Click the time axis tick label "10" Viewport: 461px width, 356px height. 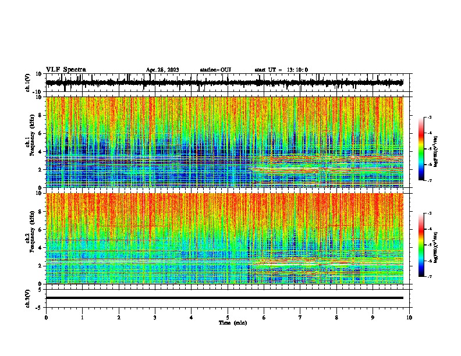click(409, 317)
